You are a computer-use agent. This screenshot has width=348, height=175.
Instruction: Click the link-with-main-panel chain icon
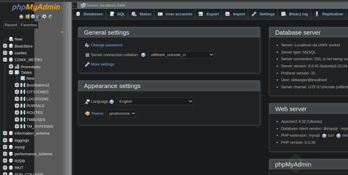pos(62,32)
